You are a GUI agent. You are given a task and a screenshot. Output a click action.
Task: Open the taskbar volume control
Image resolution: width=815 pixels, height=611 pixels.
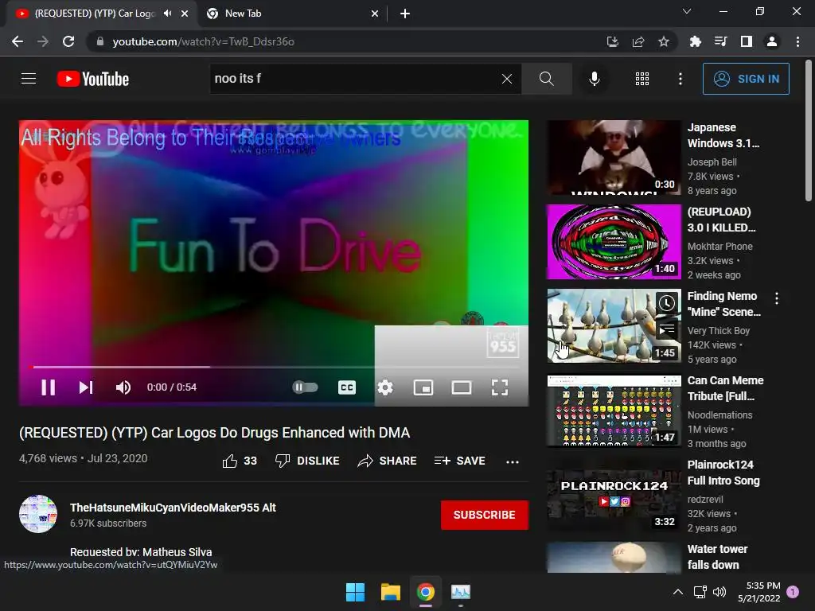pyautogui.click(x=719, y=592)
